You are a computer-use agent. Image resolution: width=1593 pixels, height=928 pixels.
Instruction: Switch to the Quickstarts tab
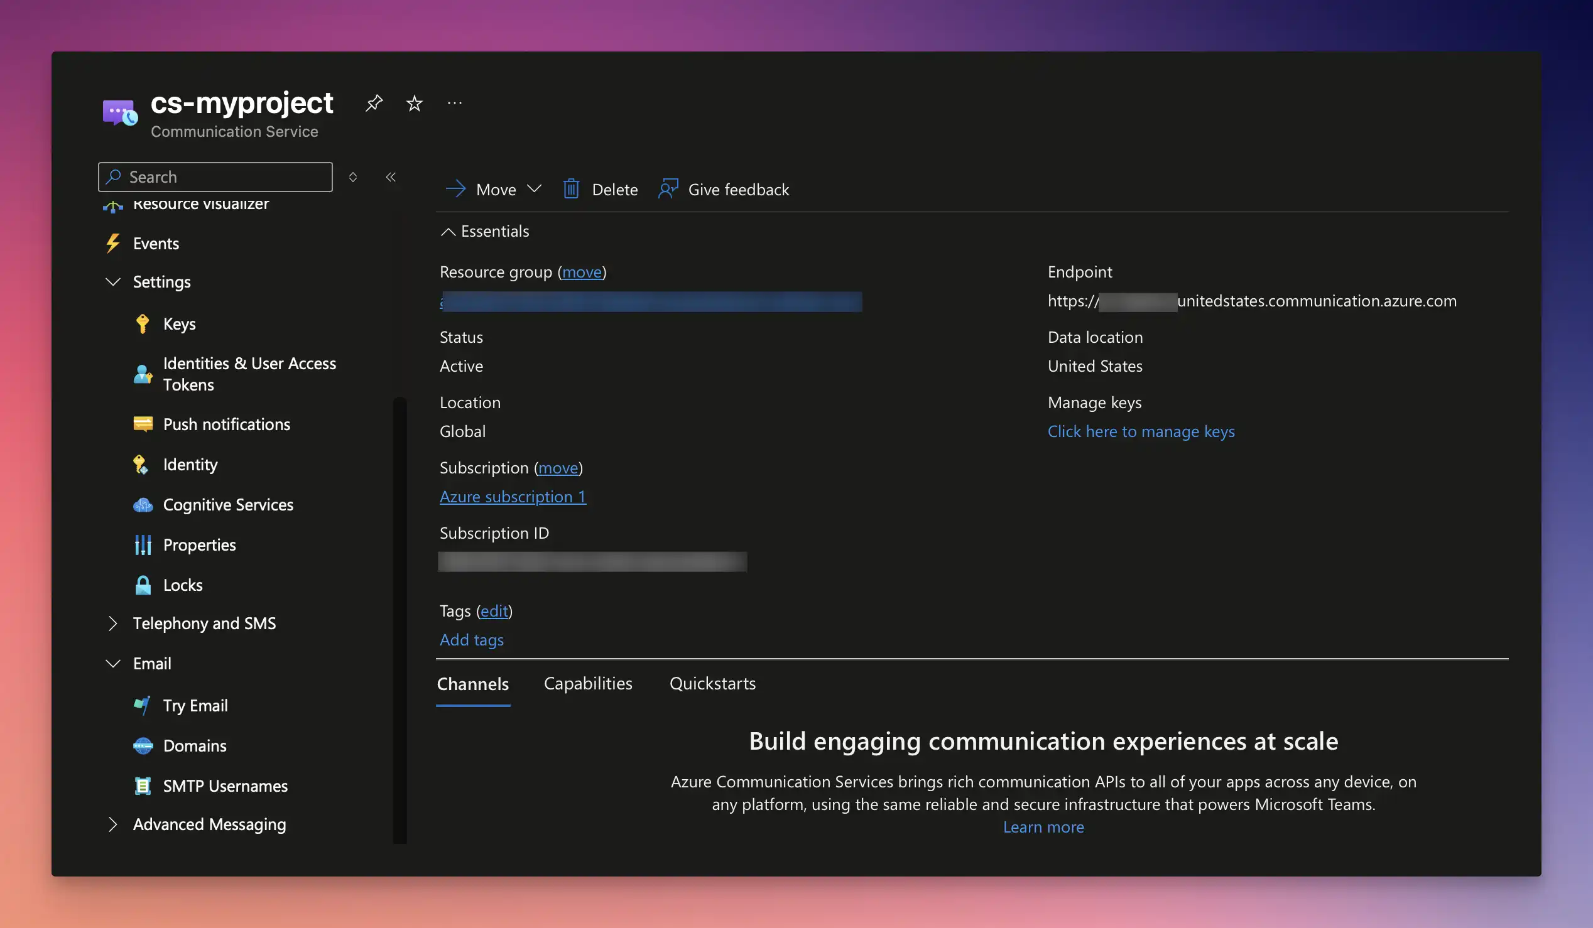coord(712,684)
